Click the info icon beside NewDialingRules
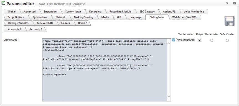This screenshot has width=239, height=106. click(x=173, y=40)
